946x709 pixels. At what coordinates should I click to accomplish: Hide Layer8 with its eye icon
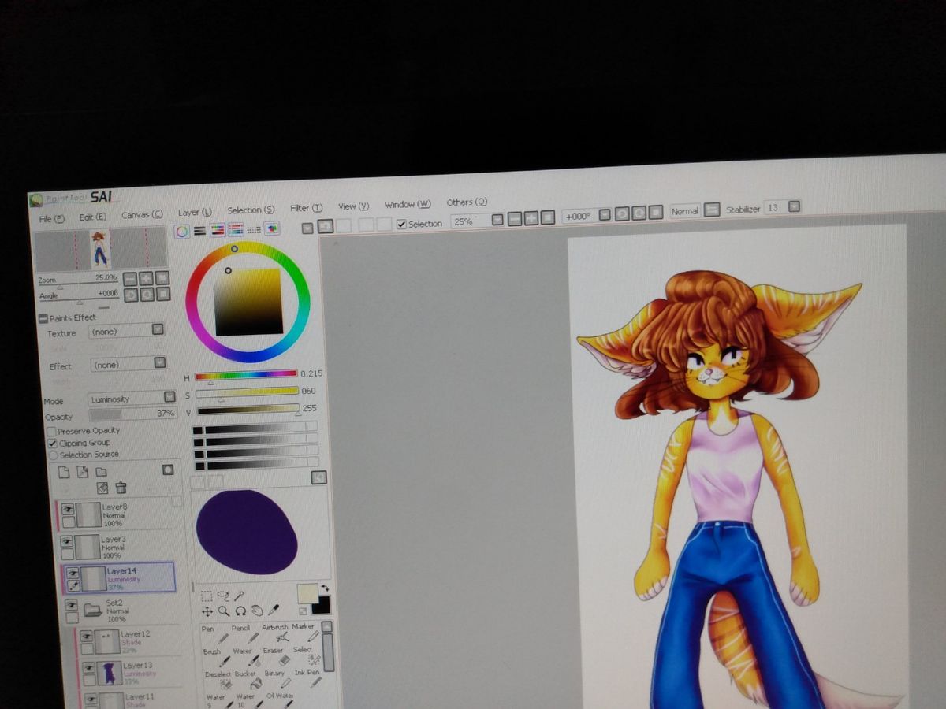coord(68,510)
